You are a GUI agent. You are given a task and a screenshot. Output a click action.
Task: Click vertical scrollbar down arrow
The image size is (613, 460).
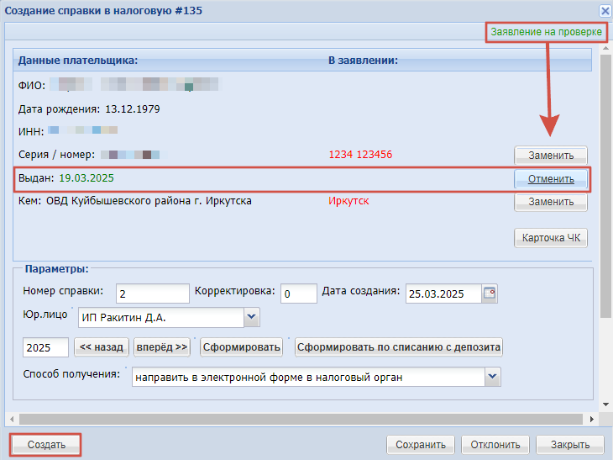tap(606, 404)
